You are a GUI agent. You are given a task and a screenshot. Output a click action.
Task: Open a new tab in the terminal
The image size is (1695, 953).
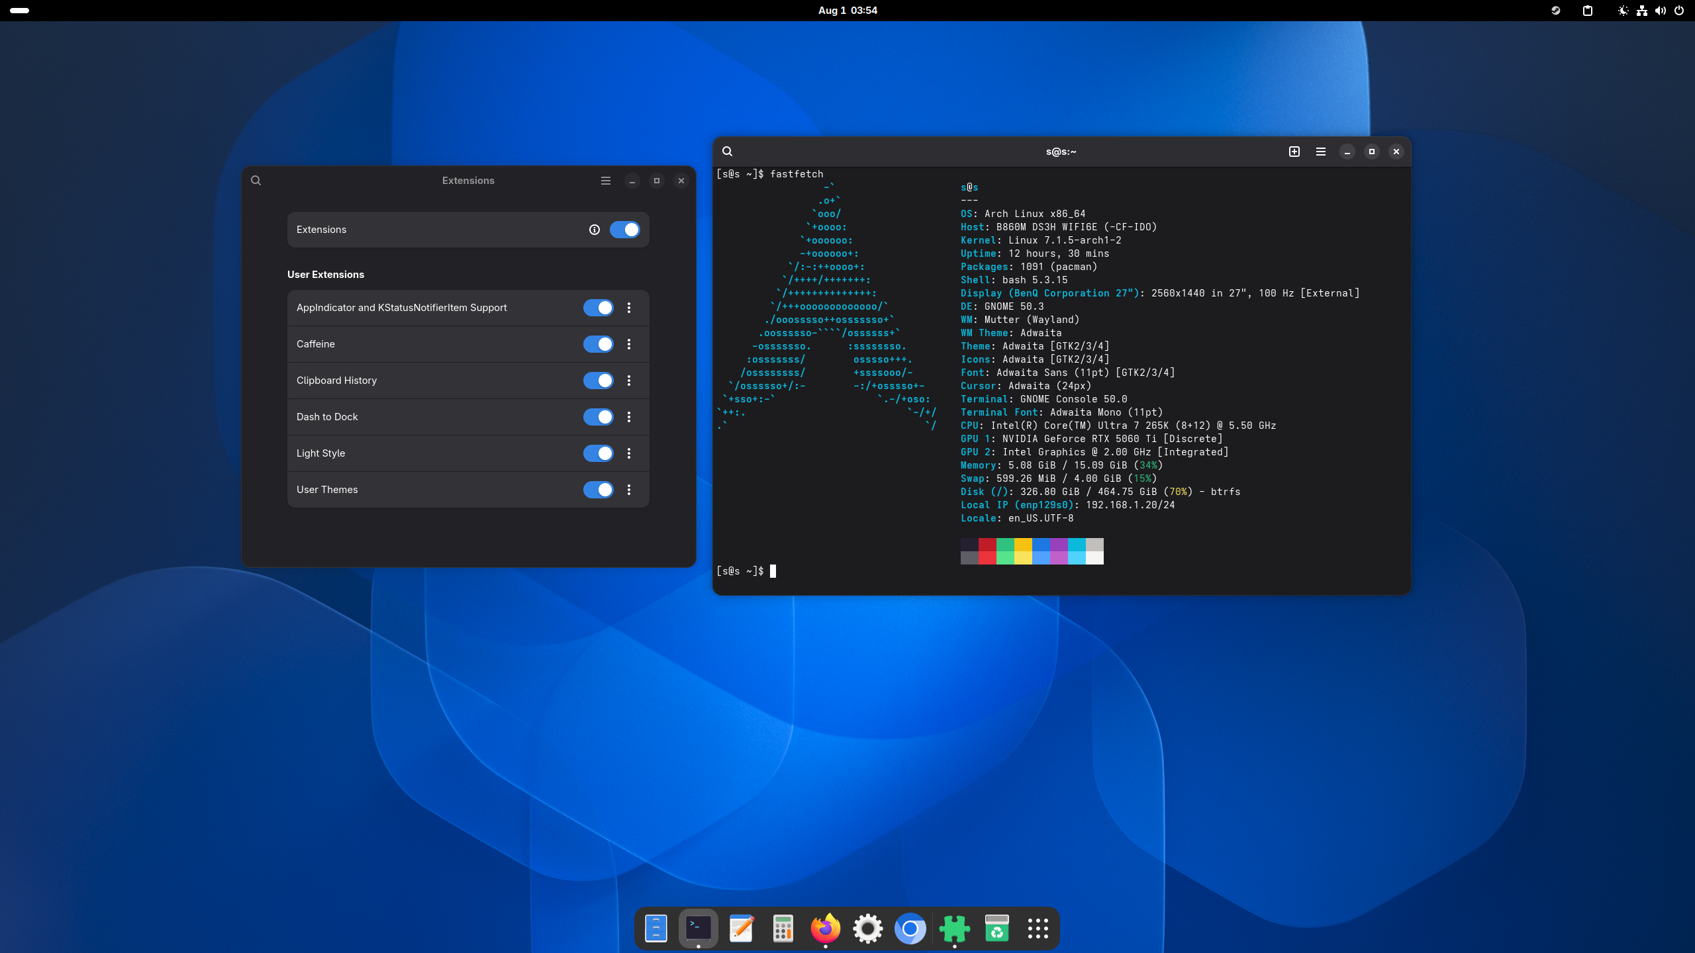1294,152
